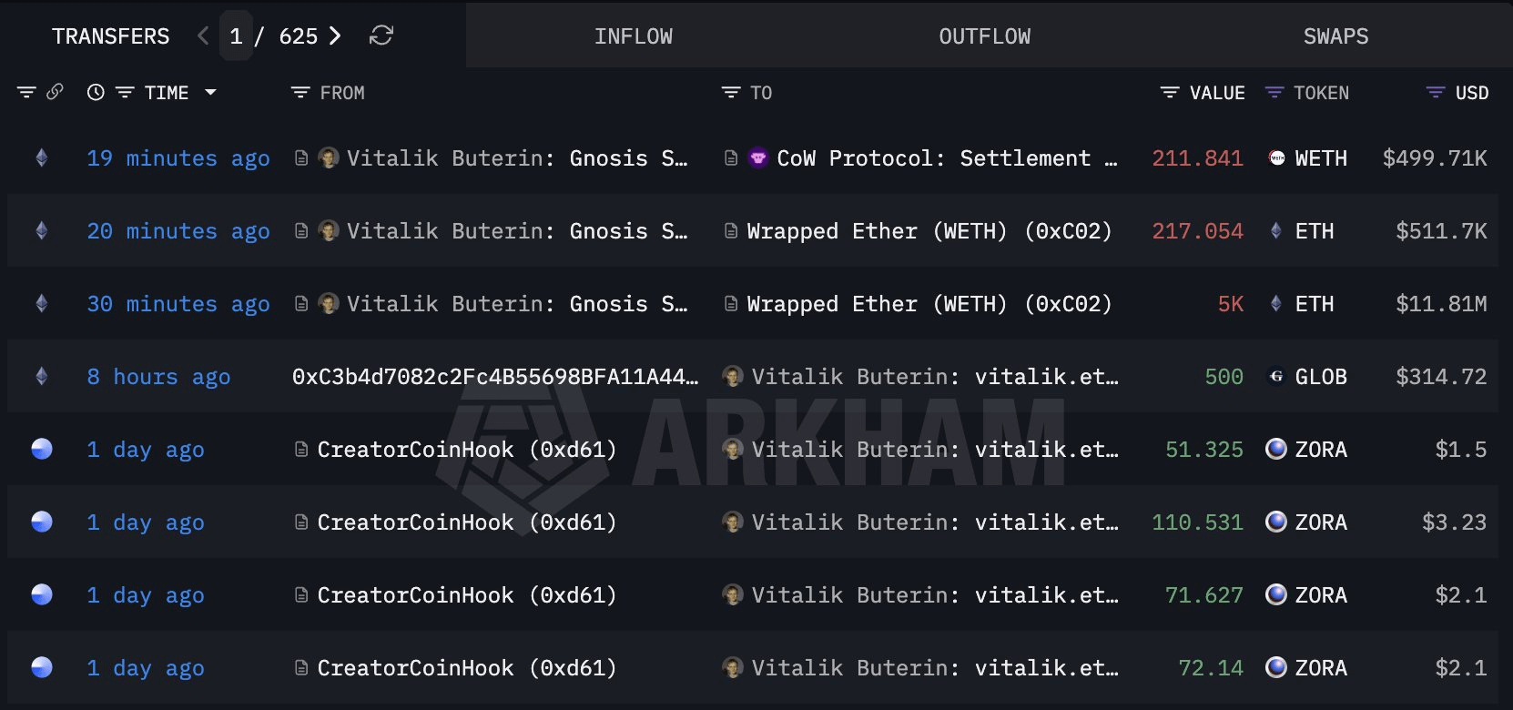Image resolution: width=1513 pixels, height=710 pixels.
Task: Click the refresh transfers icon
Action: 381,35
